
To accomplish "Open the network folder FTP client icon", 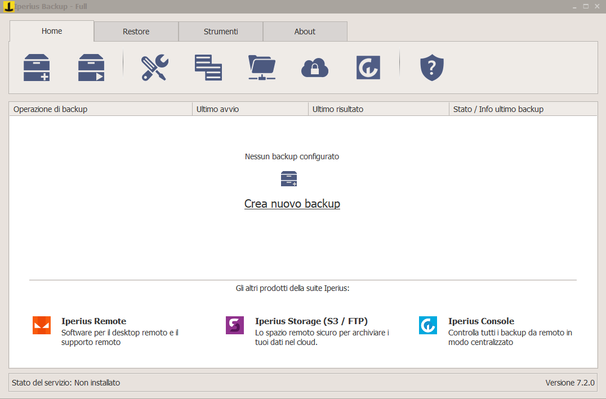I will (262, 68).
